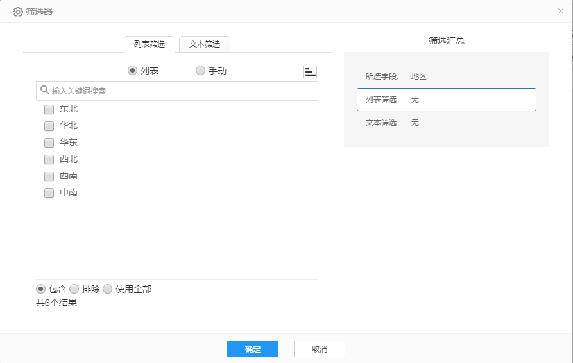Switch to the 文本筛选 tab
Screen dimensions: 573x363
click(x=205, y=44)
